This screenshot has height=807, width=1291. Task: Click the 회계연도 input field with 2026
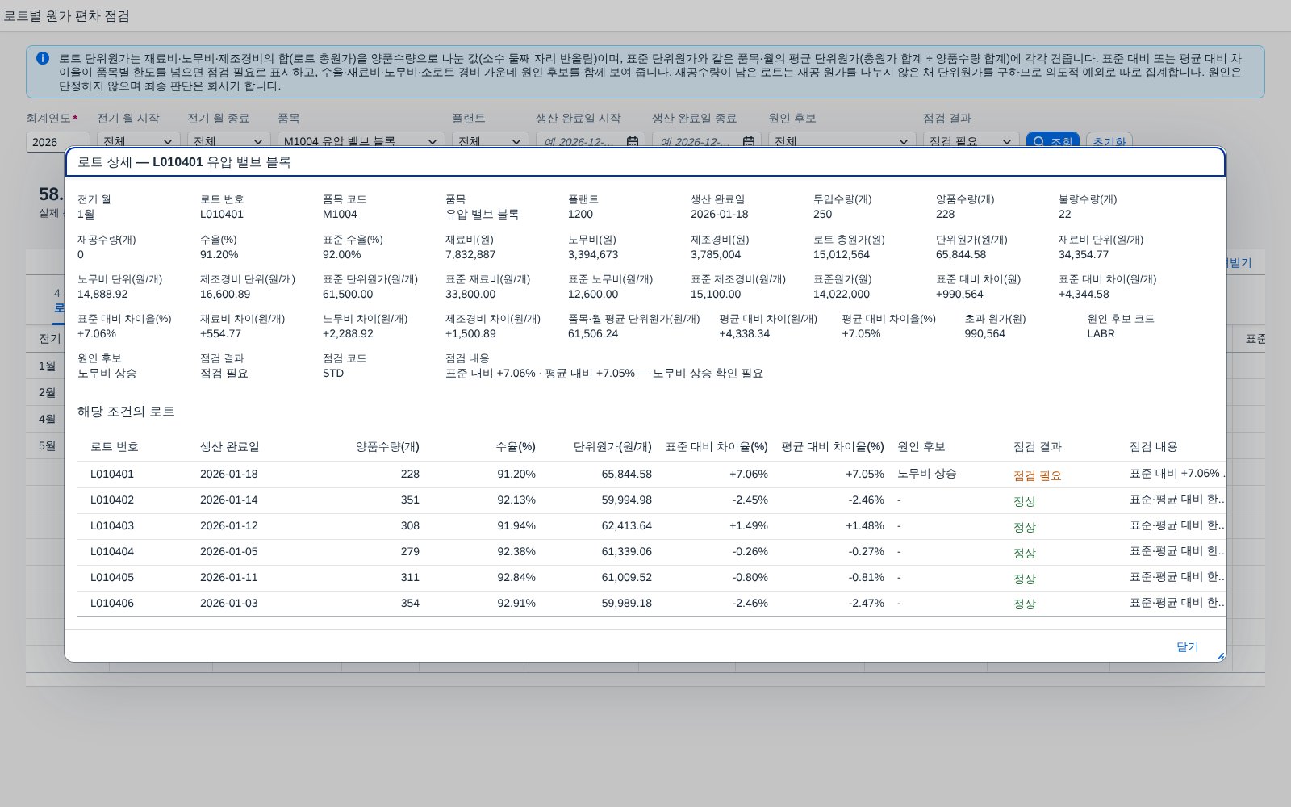click(x=57, y=141)
